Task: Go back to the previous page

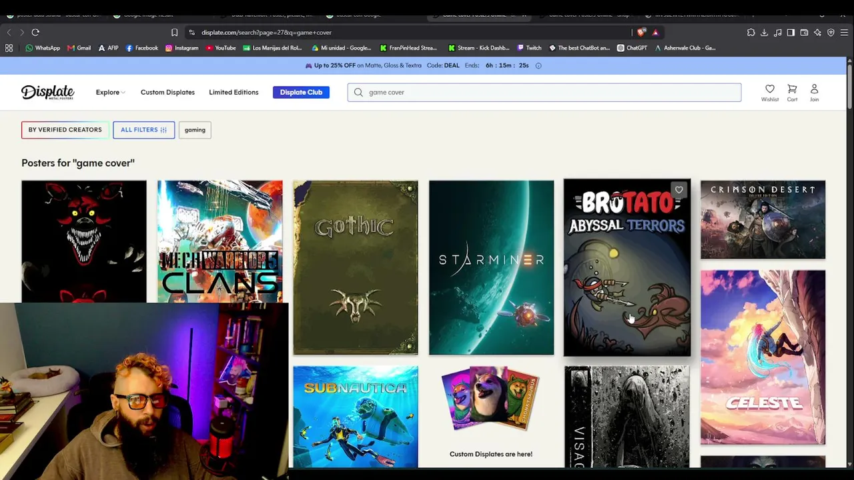Action: [x=9, y=32]
